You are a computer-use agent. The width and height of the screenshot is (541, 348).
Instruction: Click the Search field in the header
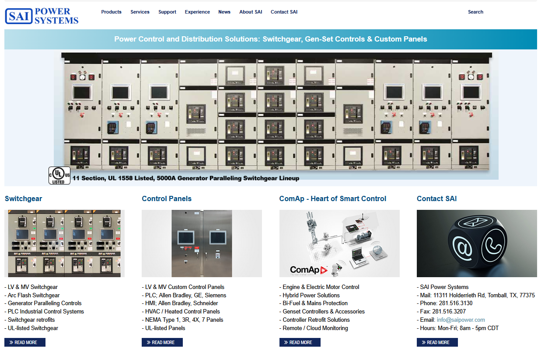coord(475,12)
